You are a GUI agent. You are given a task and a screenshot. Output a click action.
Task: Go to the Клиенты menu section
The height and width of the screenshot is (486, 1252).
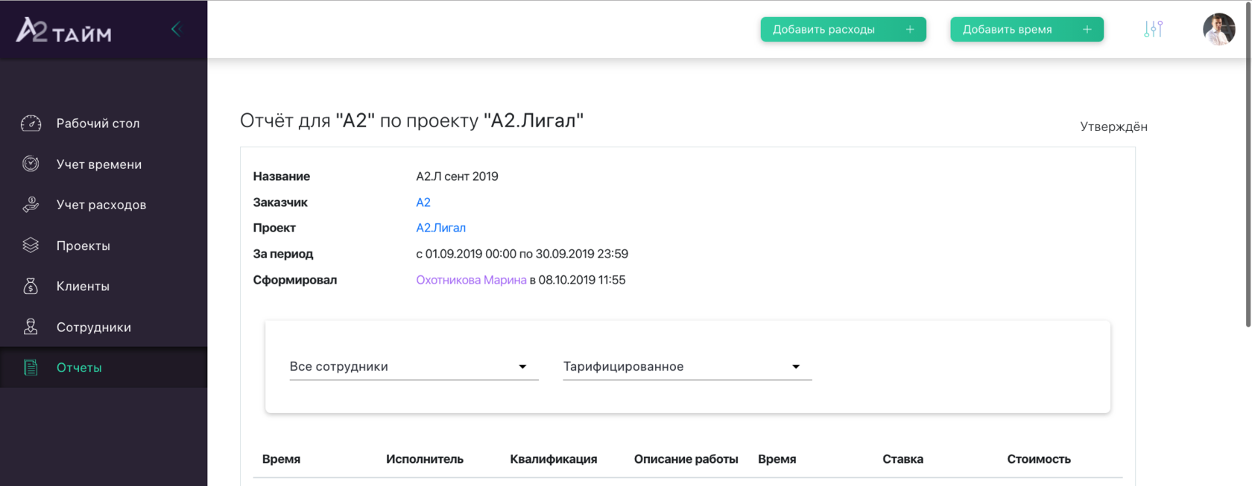(83, 287)
